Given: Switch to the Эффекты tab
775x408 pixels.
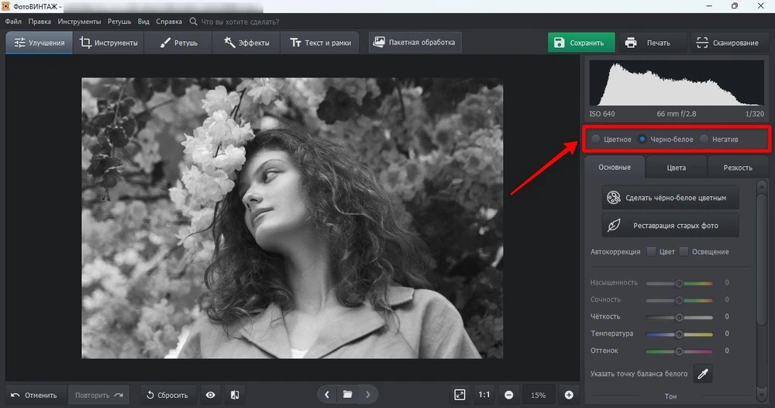Looking at the screenshot, I should coord(246,43).
